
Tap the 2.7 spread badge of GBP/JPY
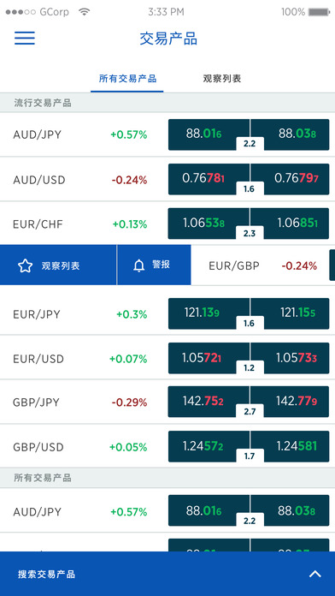pos(250,412)
